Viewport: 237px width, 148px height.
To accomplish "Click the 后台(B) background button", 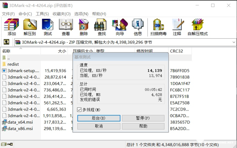I will coord(99,118).
